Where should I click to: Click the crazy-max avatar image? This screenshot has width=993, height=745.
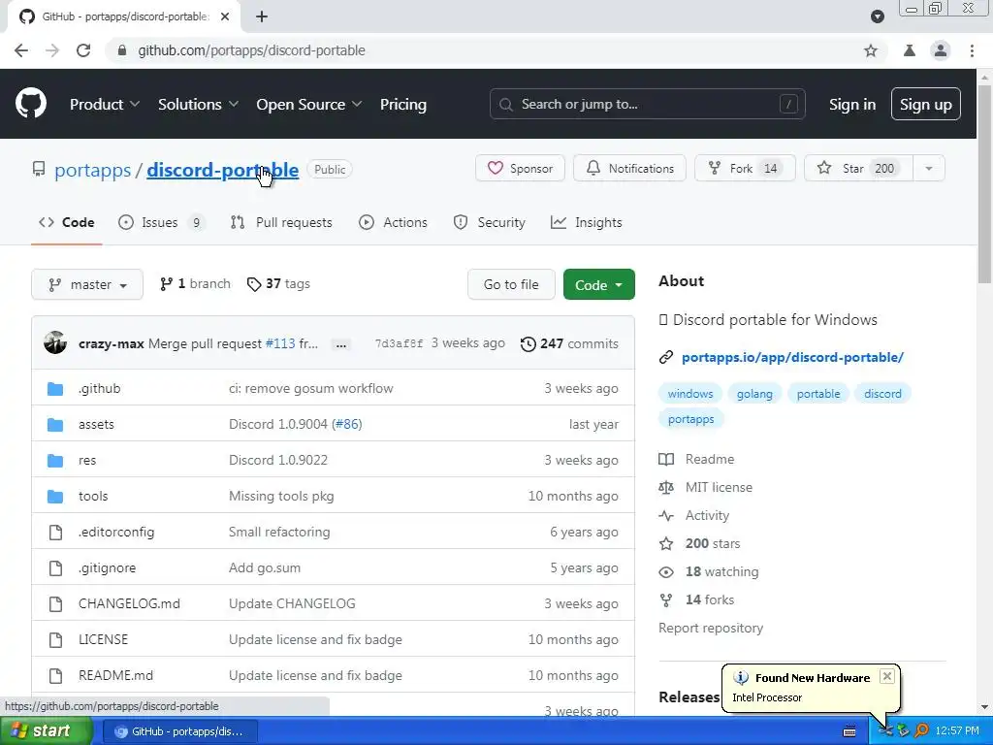pos(55,342)
